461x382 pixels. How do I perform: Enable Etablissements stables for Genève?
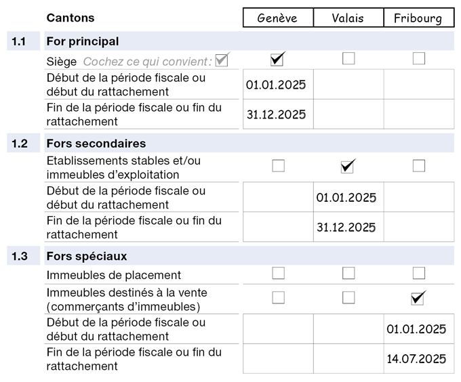(278, 166)
